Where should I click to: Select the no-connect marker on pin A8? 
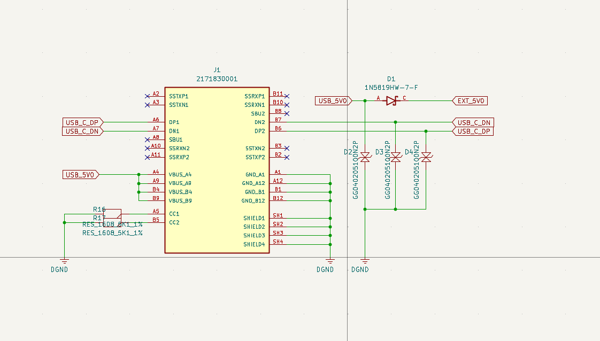[147, 140]
